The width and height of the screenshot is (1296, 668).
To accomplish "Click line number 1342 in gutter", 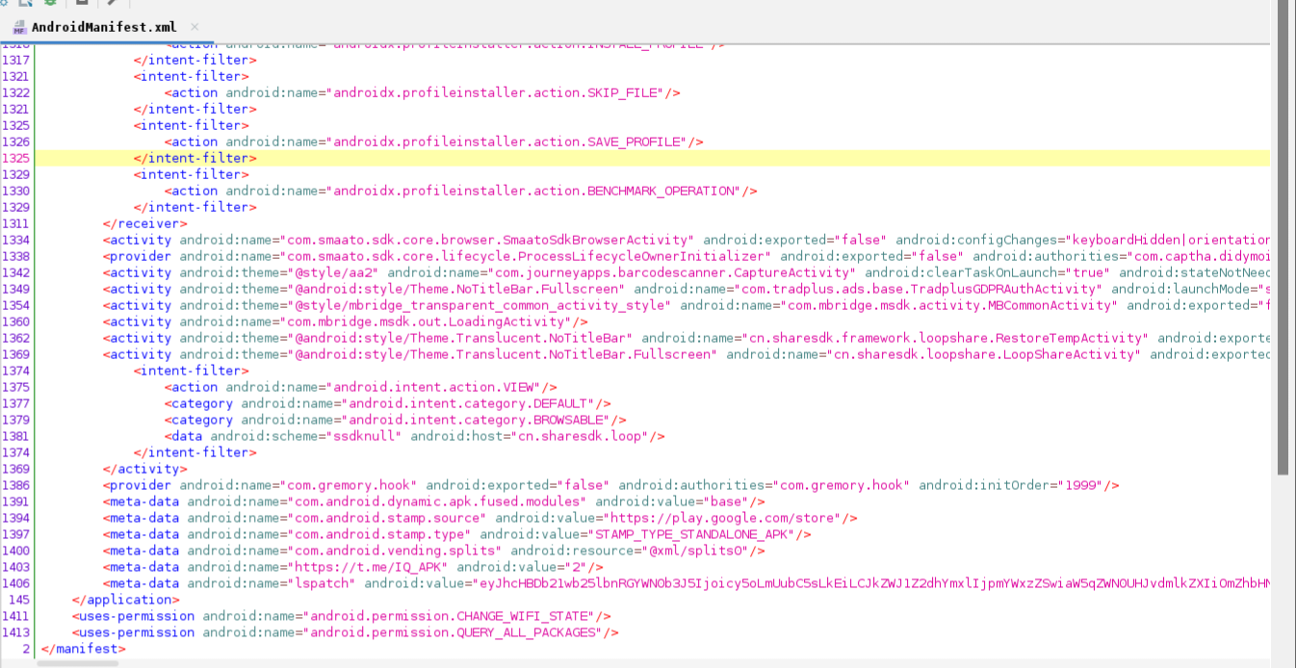I will (x=15, y=272).
